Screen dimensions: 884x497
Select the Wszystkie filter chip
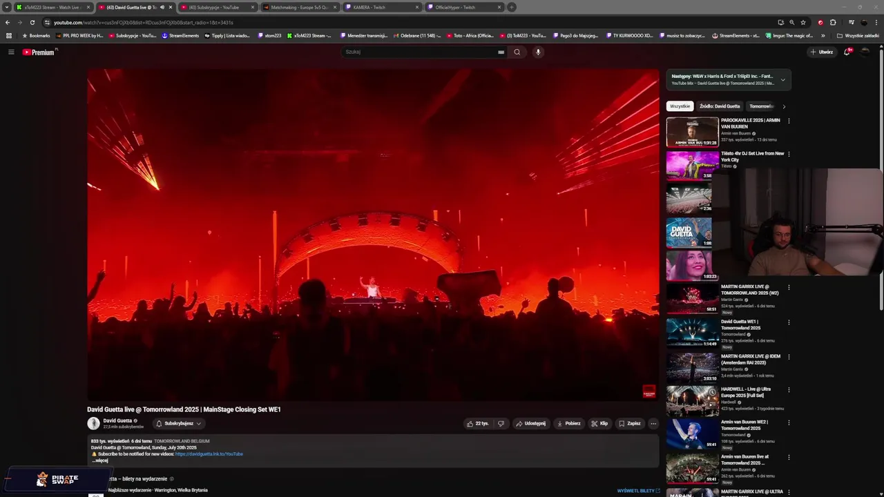point(680,106)
